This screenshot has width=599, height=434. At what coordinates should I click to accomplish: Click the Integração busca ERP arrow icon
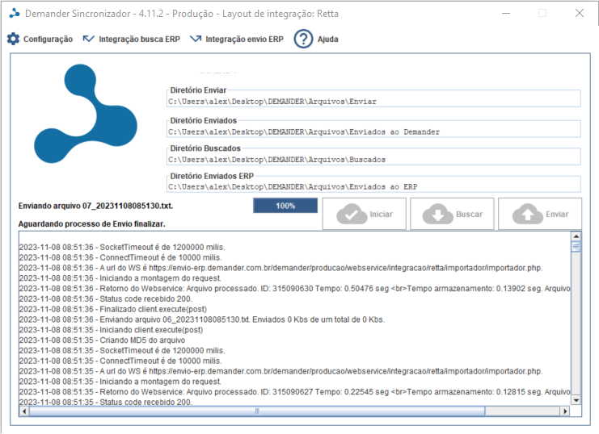click(89, 39)
